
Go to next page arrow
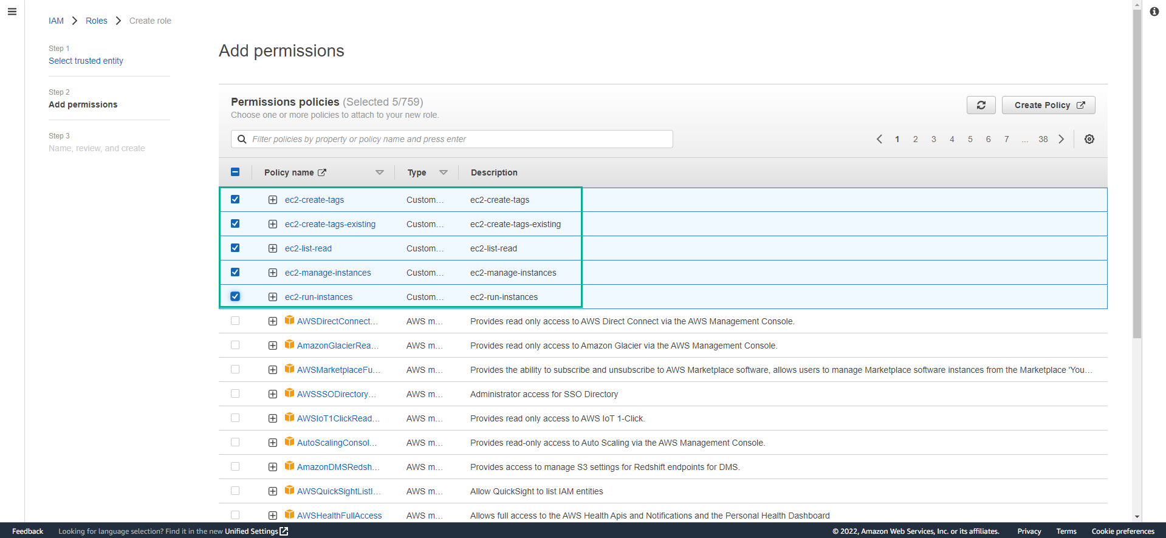(1061, 139)
